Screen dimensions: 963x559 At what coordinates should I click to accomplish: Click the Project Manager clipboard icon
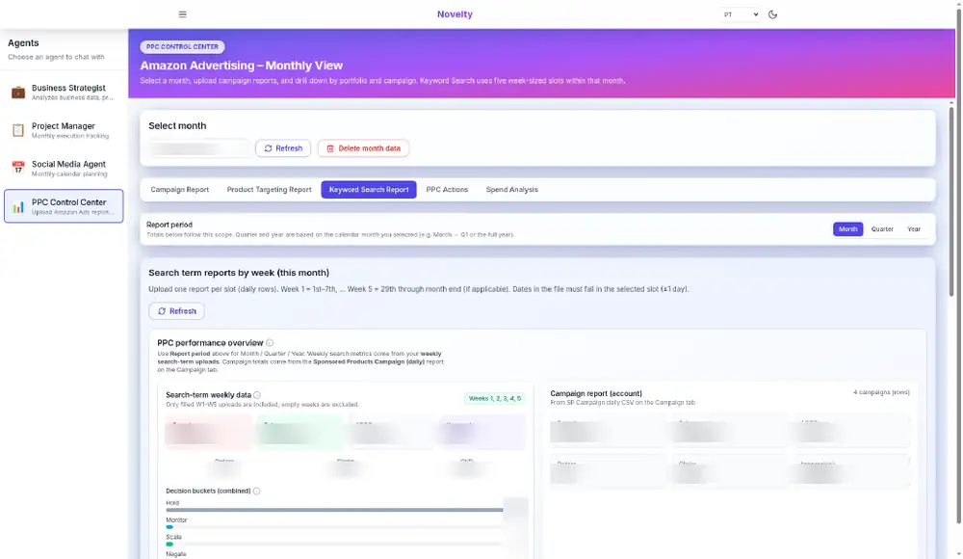(x=18, y=130)
